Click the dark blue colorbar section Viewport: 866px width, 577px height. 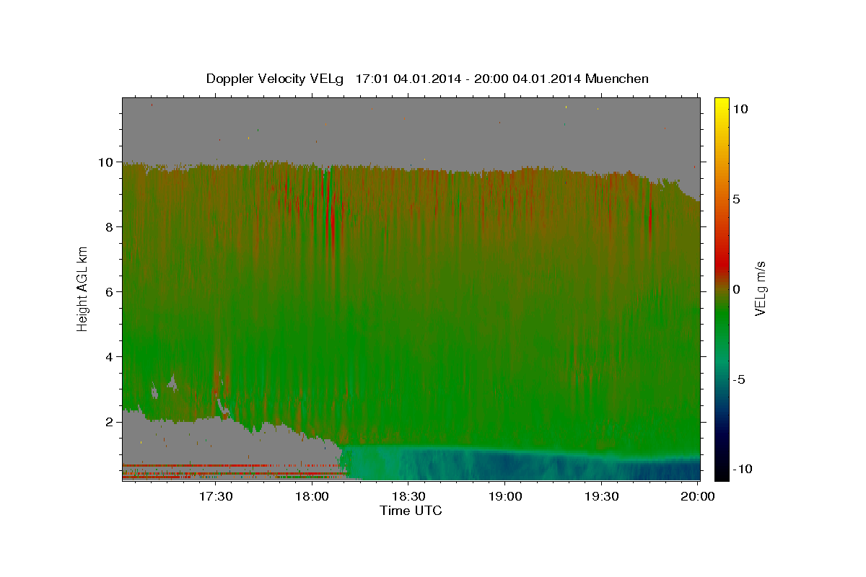click(x=722, y=426)
